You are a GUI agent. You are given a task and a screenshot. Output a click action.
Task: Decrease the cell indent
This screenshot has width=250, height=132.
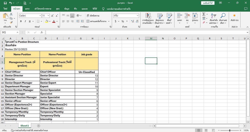point(78,21)
